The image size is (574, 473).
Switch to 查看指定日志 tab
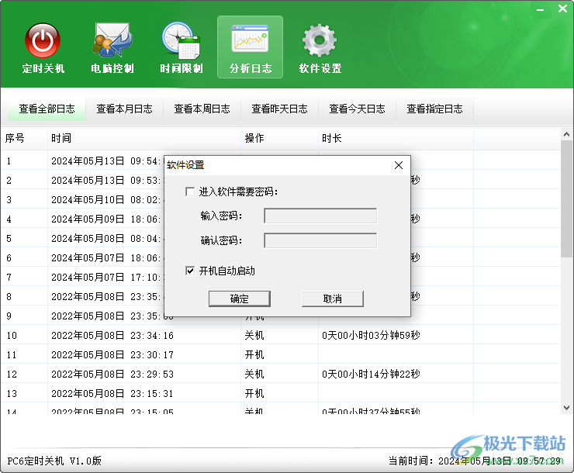coord(435,109)
